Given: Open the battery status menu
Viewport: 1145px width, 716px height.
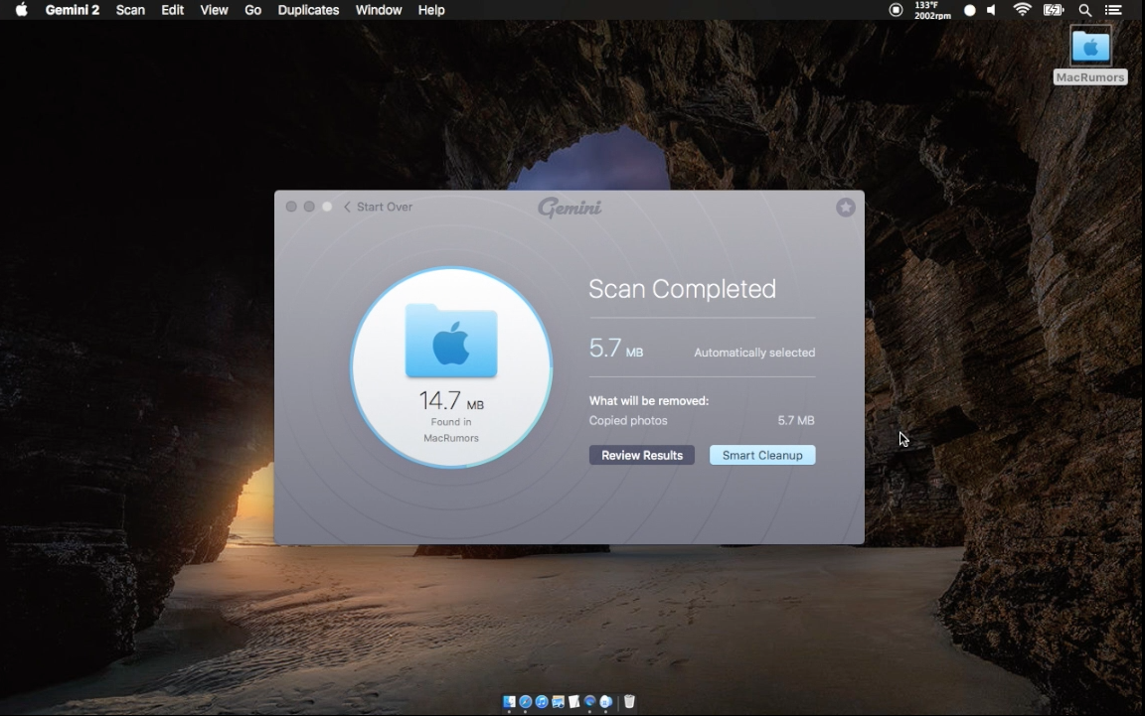Looking at the screenshot, I should click(x=1053, y=10).
